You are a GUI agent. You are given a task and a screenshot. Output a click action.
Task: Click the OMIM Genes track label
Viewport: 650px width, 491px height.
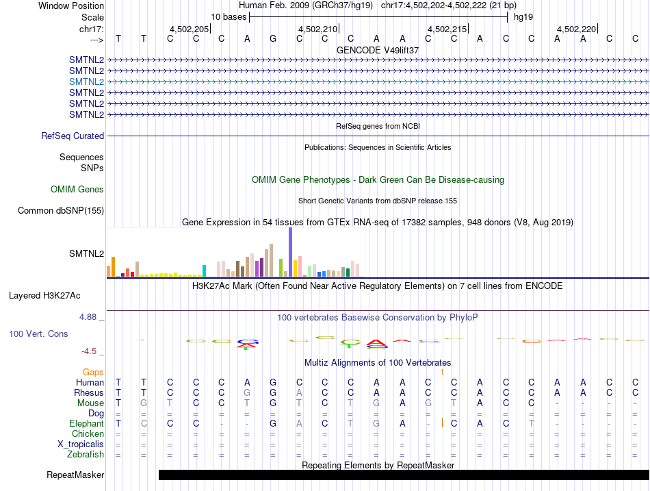77,189
